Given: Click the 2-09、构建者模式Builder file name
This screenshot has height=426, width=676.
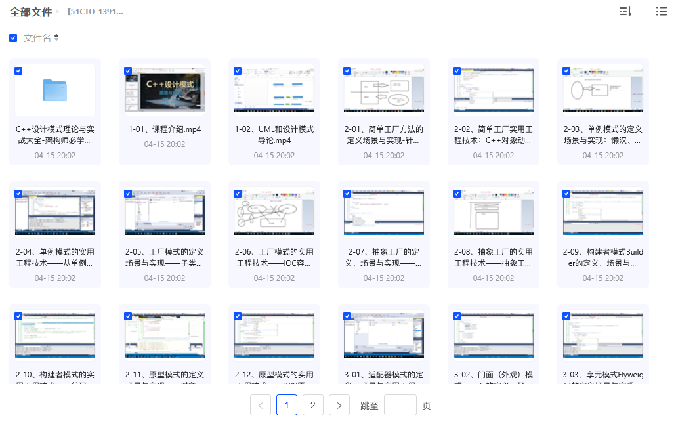Looking at the screenshot, I should click(603, 257).
